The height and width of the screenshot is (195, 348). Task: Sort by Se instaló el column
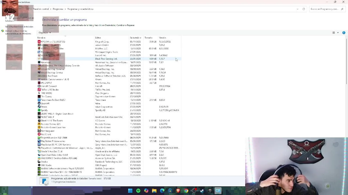(136, 38)
